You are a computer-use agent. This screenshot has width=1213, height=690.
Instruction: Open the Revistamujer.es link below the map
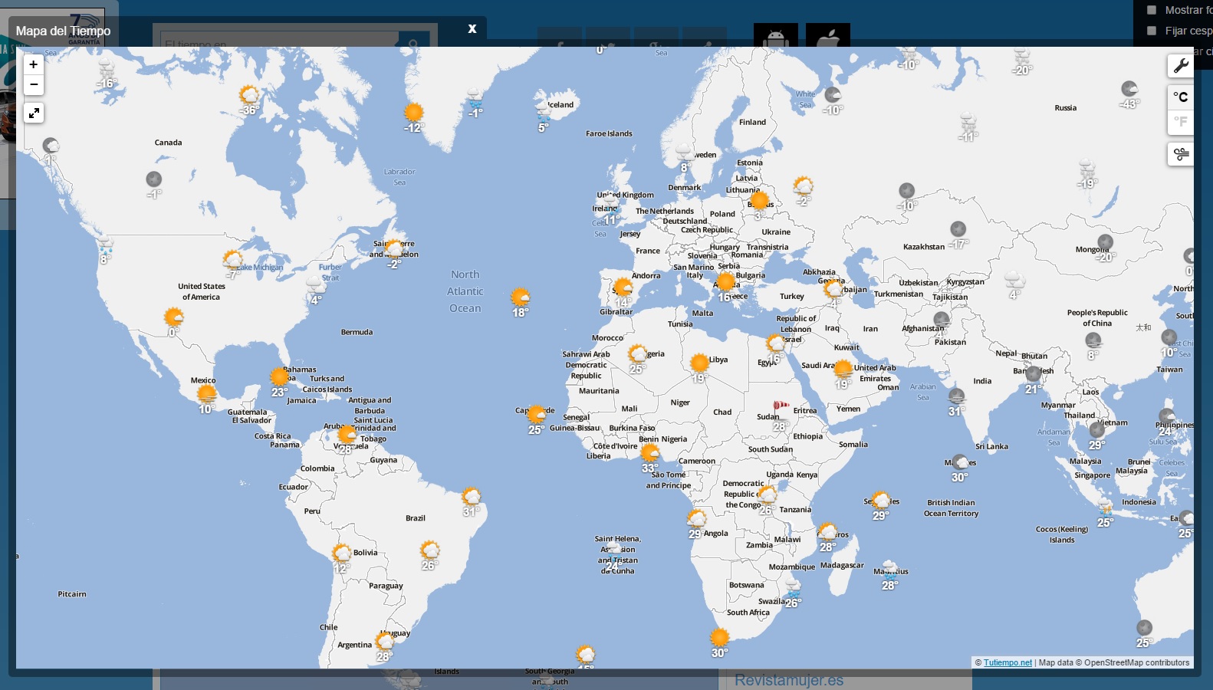coord(789,680)
